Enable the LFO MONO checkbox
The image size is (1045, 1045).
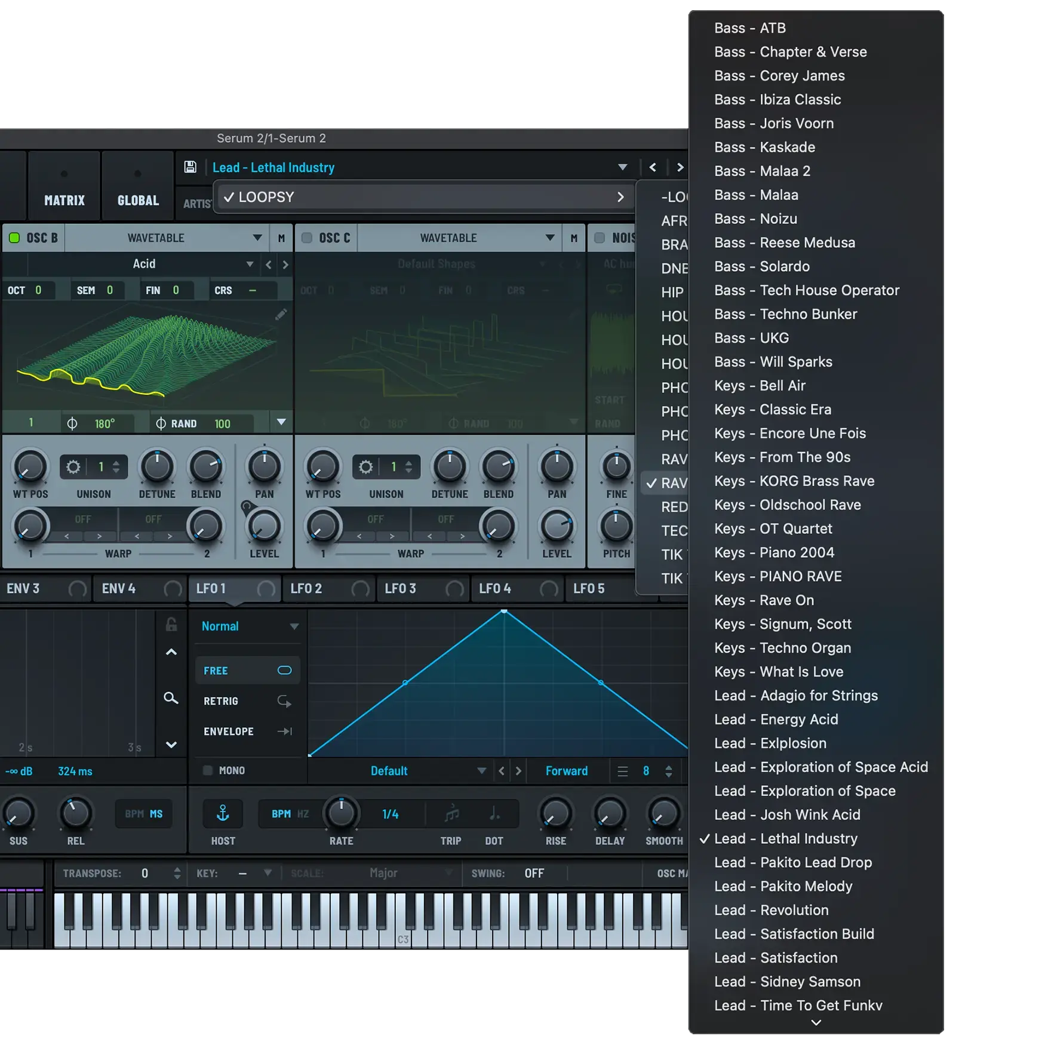[208, 770]
